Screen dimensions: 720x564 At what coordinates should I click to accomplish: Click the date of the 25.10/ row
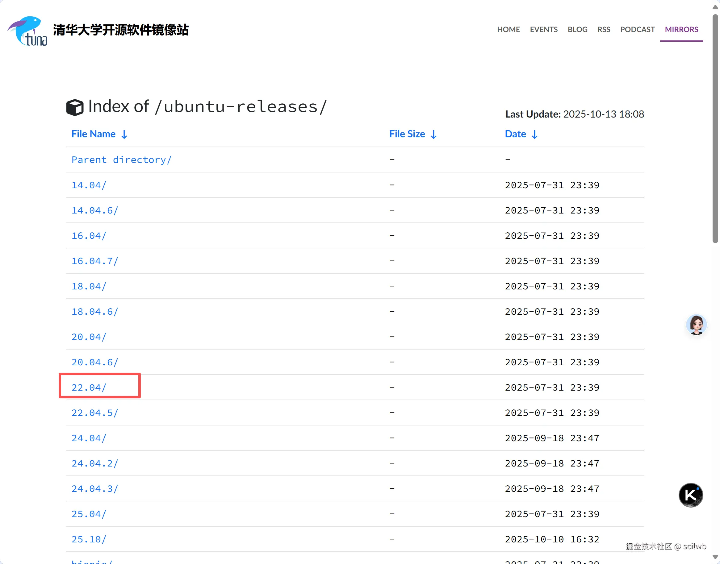552,539
